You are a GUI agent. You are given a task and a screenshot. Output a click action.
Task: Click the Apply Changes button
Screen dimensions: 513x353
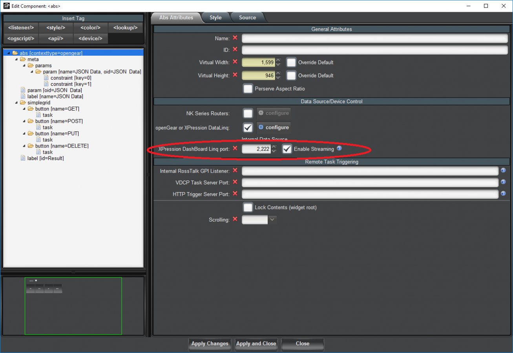click(x=210, y=344)
